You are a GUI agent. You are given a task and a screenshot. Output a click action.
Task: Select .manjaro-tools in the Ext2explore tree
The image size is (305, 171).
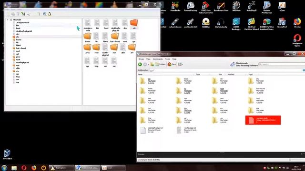coord(22,22)
